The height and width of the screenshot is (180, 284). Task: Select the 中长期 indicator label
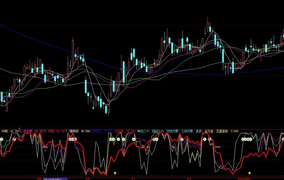click(x=28, y=131)
